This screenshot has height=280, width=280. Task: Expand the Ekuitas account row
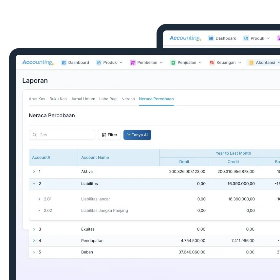(x=34, y=229)
